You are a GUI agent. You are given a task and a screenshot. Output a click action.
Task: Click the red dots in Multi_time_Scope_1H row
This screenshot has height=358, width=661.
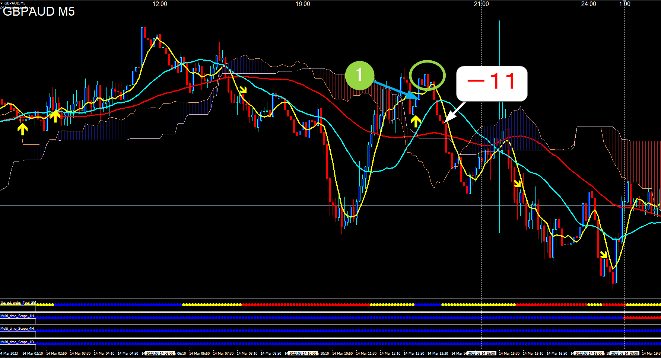(x=642, y=318)
